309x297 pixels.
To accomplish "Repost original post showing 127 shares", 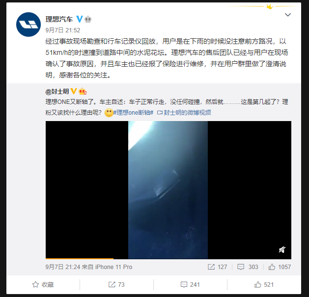I will (217, 267).
